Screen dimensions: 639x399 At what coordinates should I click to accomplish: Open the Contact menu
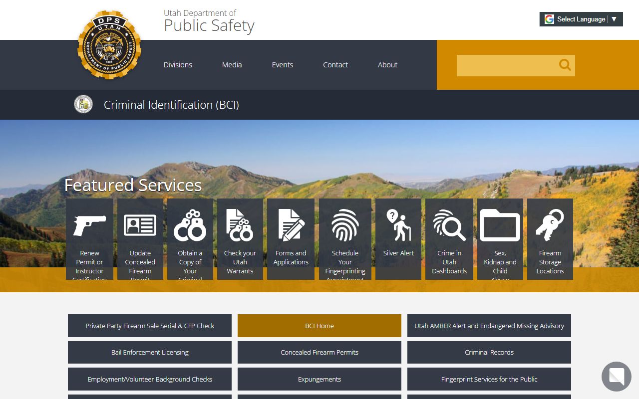(335, 65)
